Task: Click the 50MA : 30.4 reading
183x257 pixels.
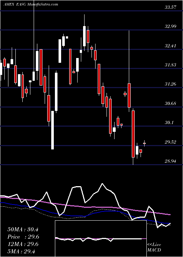Action: coord(23,229)
